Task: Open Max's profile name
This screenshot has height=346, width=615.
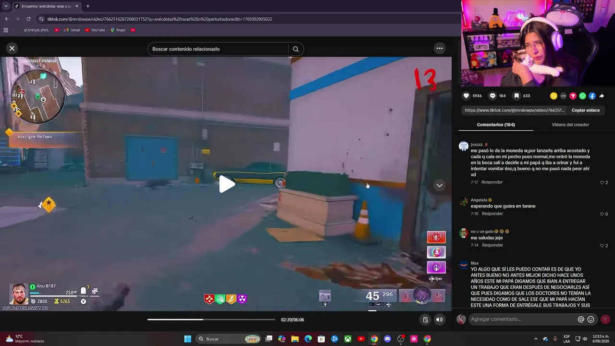Action: click(x=475, y=263)
